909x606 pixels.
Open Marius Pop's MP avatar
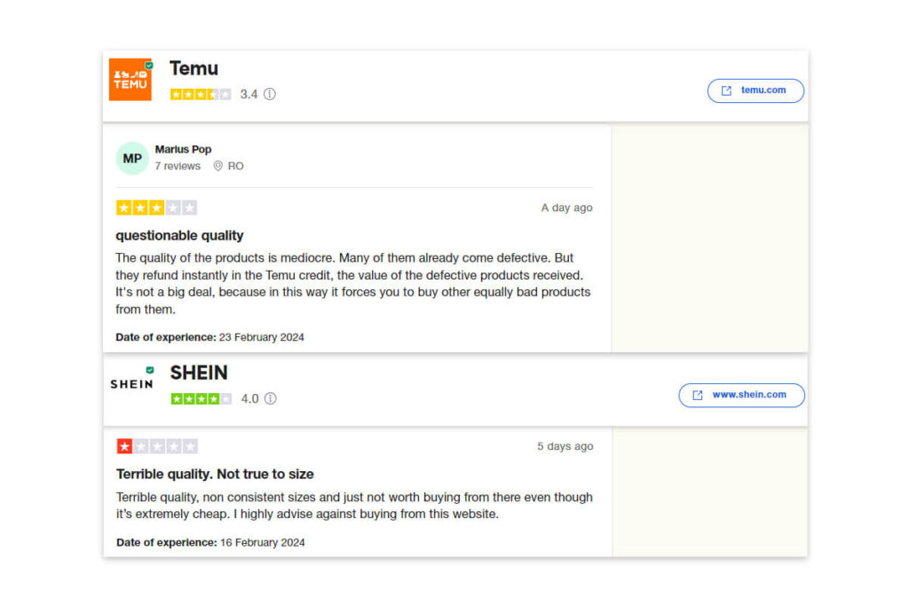coord(131,158)
